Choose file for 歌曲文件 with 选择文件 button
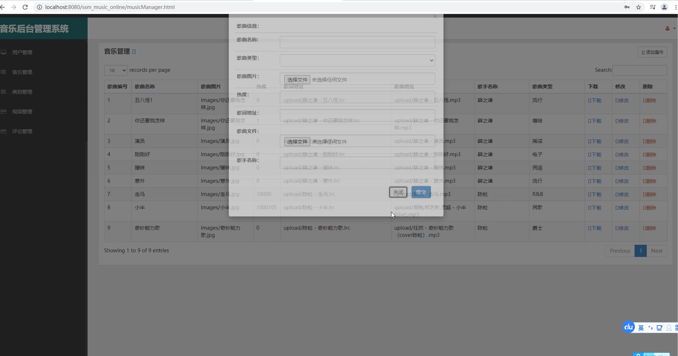Image resolution: width=678 pixels, height=356 pixels. (x=297, y=142)
